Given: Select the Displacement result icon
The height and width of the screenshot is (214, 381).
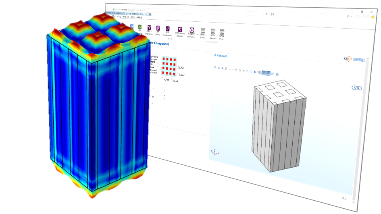Looking at the screenshot, I should click(167, 29).
